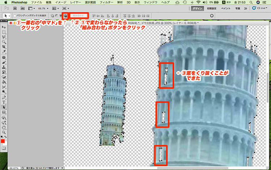This screenshot has width=271, height=170.
Task: Click the 66.67% zoom field in status bar
Action: (14, 168)
